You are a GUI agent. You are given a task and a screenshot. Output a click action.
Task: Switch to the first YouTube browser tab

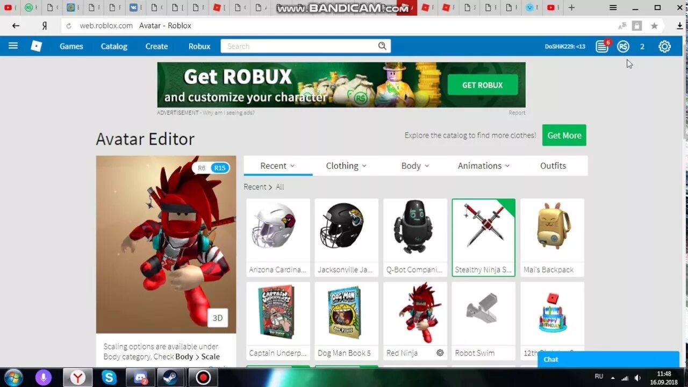coord(9,8)
